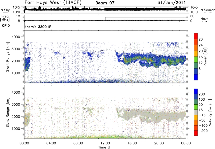Click the 'Power [dB]' colorbar label
Viewport: 215px width, 149px height.
[205, 57]
